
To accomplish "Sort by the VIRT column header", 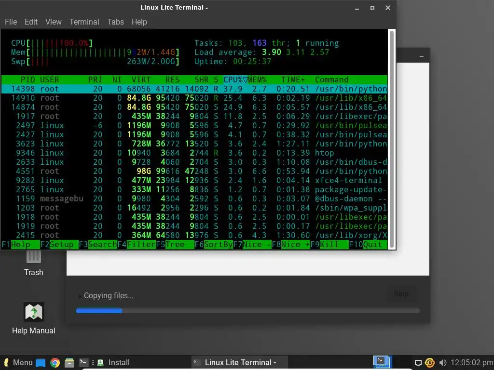I will point(141,79).
